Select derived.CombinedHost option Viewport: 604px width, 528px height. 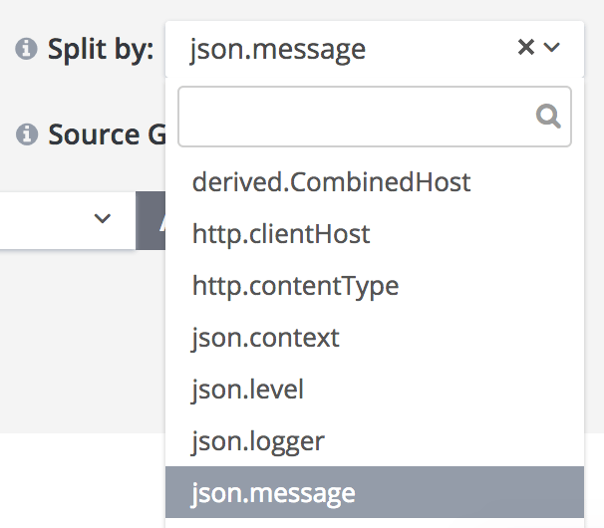click(331, 182)
